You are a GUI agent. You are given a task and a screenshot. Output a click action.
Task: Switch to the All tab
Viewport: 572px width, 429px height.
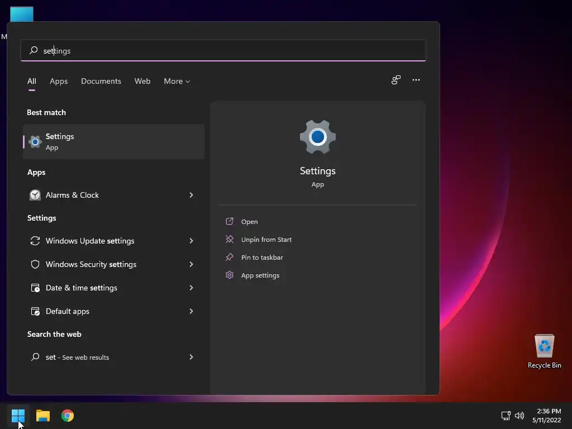tap(32, 81)
